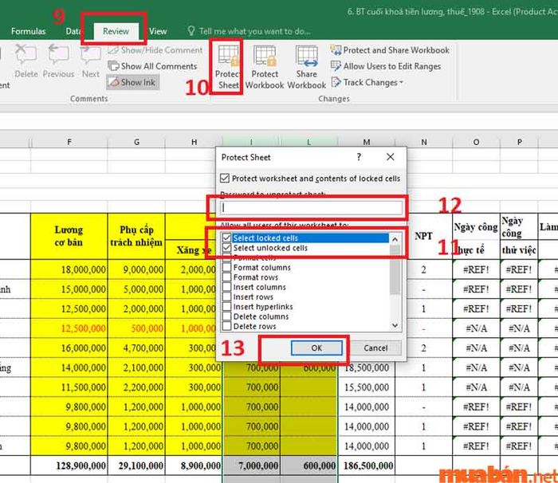
Task: Open the Track Changes dropdown
Action: click(x=367, y=83)
